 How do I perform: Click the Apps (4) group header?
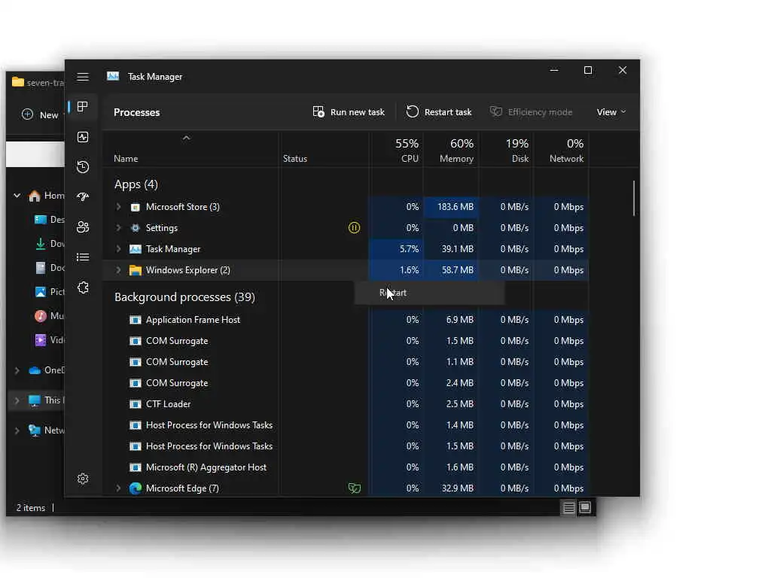[x=136, y=184]
